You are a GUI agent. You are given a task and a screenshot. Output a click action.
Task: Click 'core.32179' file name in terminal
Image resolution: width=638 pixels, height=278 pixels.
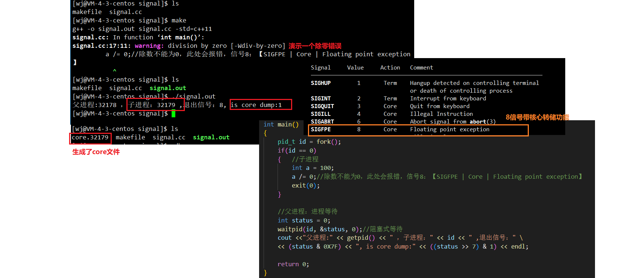90,138
